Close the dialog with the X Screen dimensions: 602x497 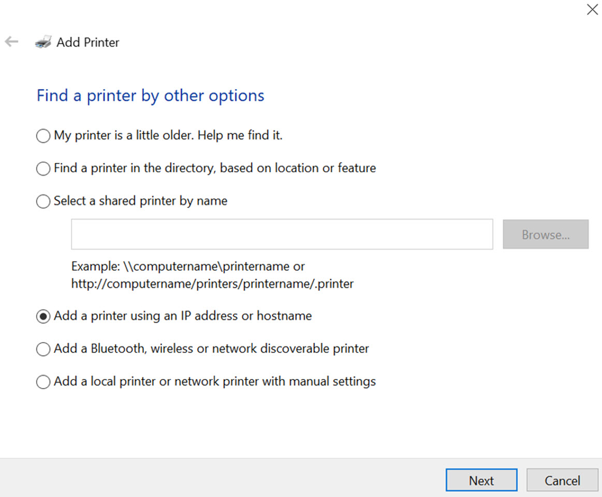coord(592,9)
